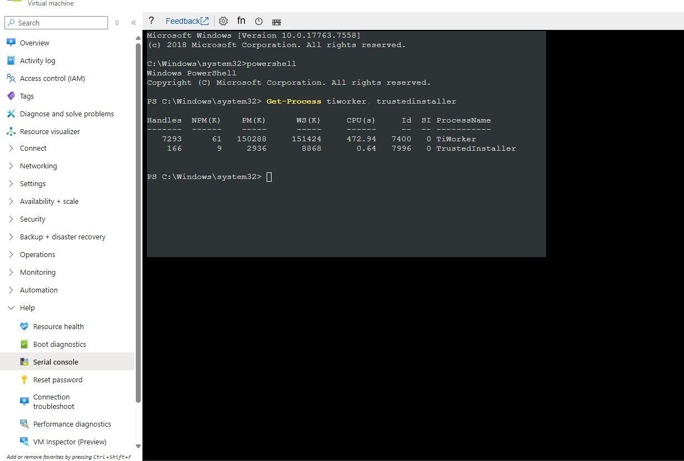Click the Handles column header
The image size is (684, 461).
164,120
